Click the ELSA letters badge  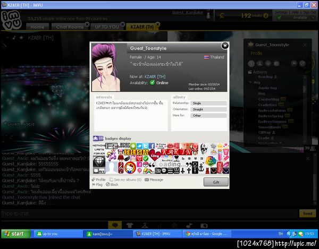click(136, 152)
